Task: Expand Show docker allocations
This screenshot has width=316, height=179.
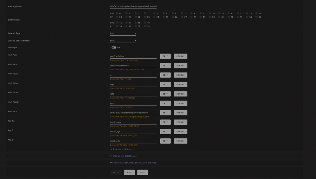Action: [123, 156]
